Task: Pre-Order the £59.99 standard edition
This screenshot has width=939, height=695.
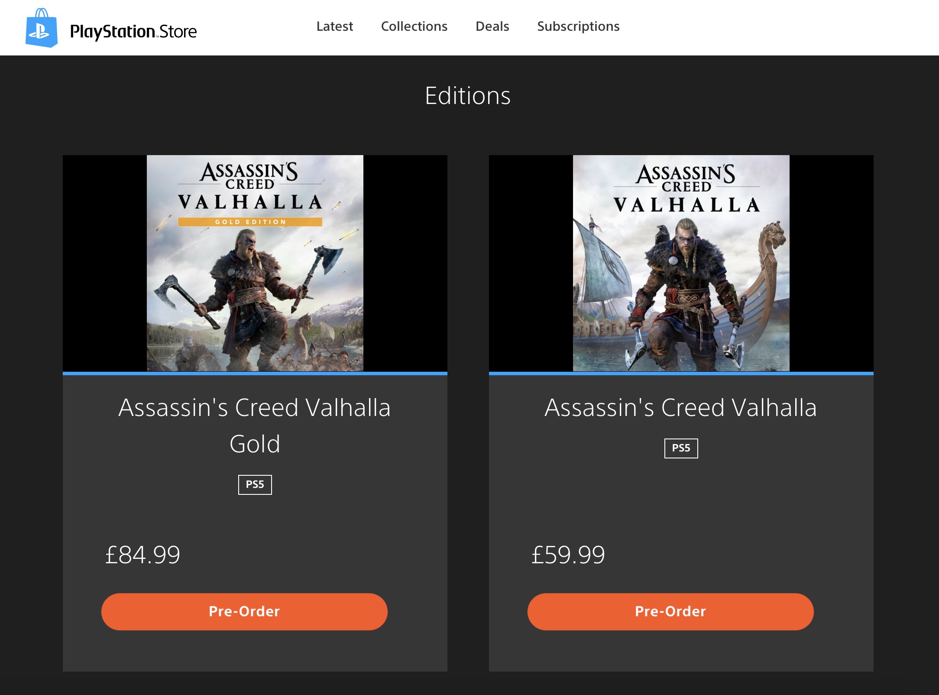Action: [670, 611]
